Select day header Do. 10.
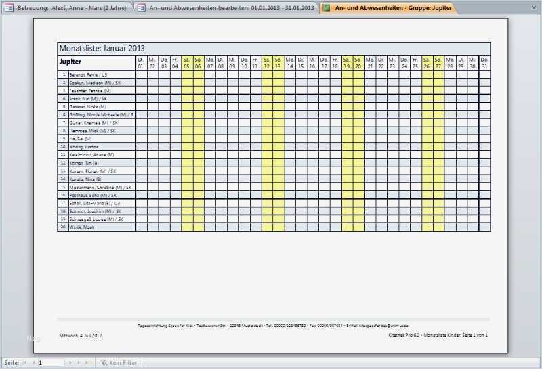 pos(245,63)
